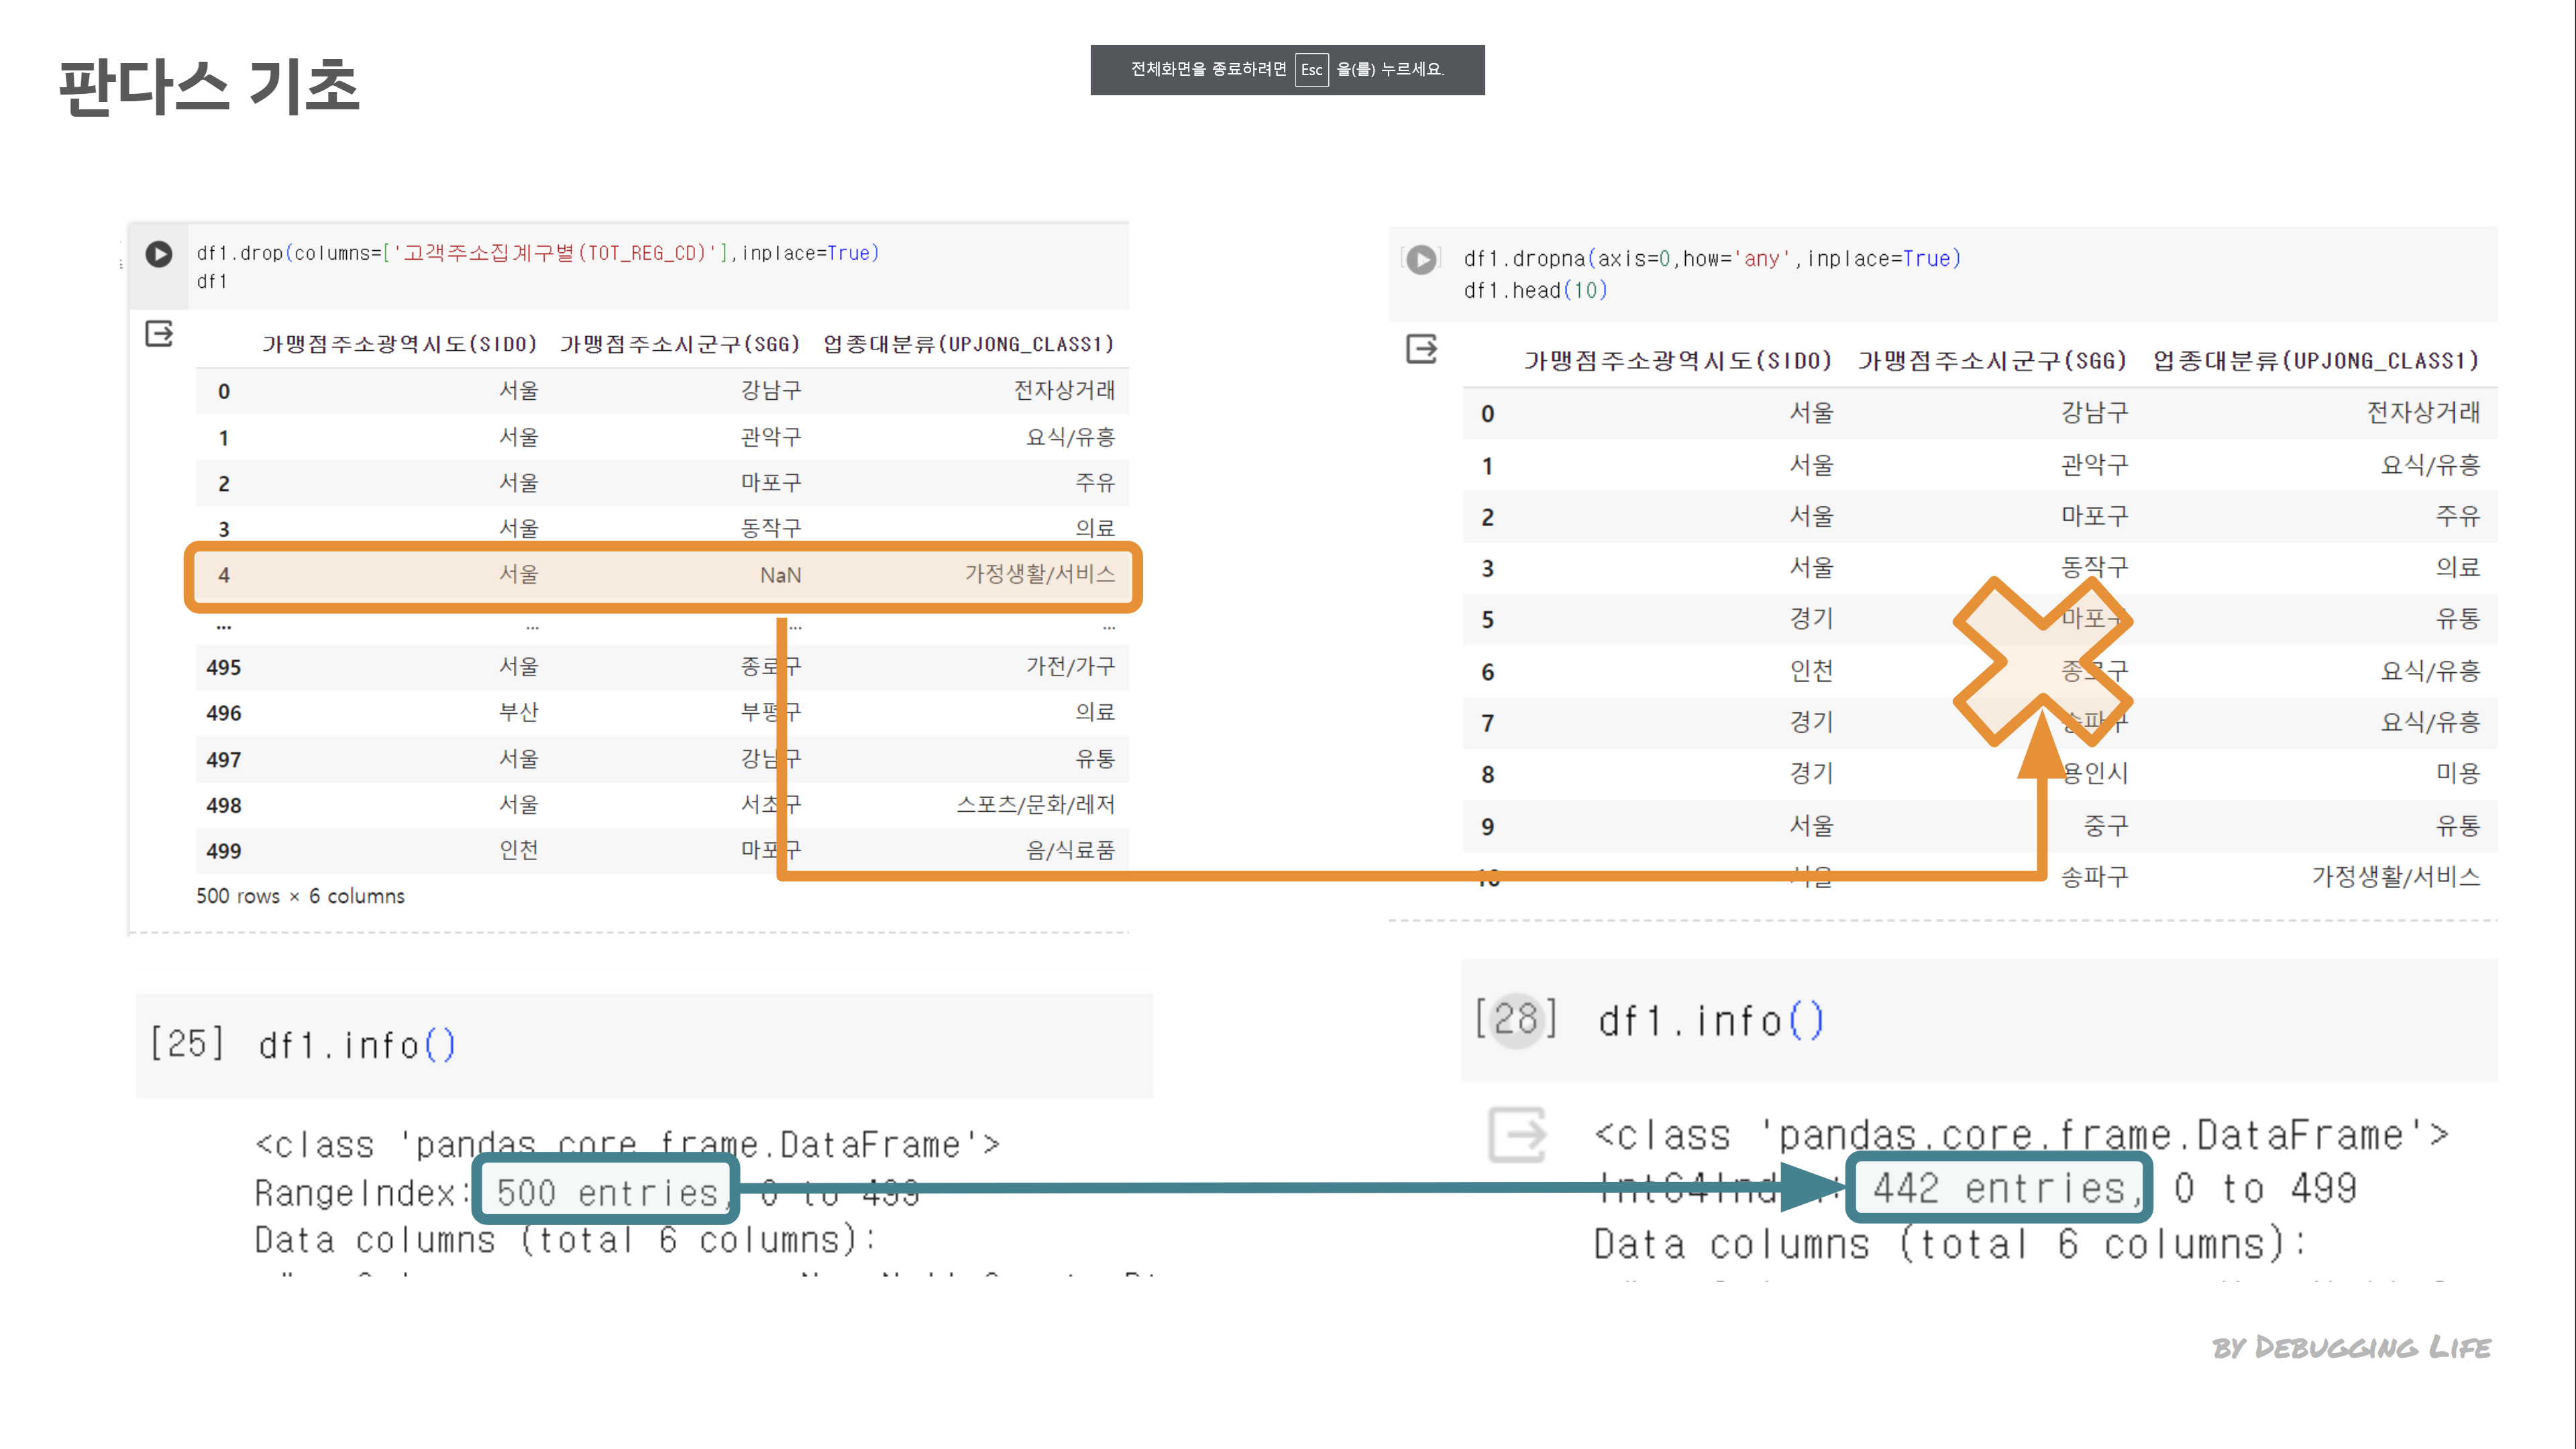Click 'Data columns (total 6 columns)' in cell 28
Image resolution: width=2576 pixels, height=1449 pixels.
1950,1245
